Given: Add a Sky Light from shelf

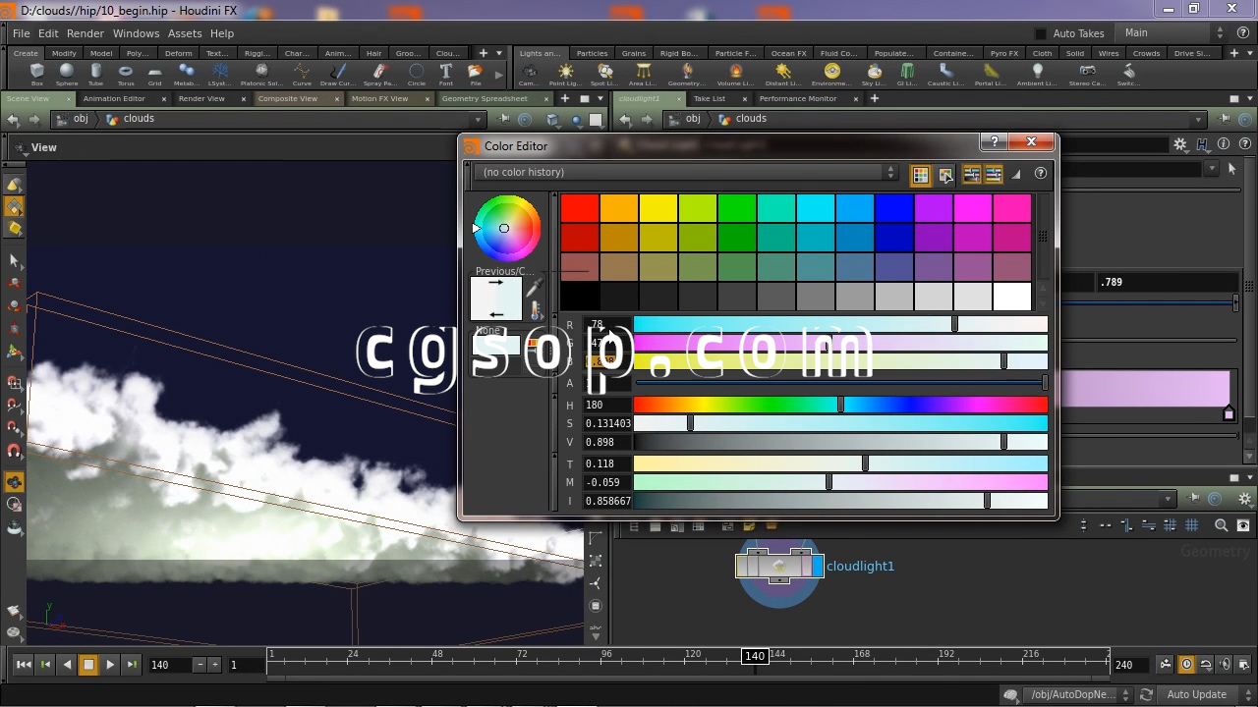Looking at the screenshot, I should (x=875, y=75).
